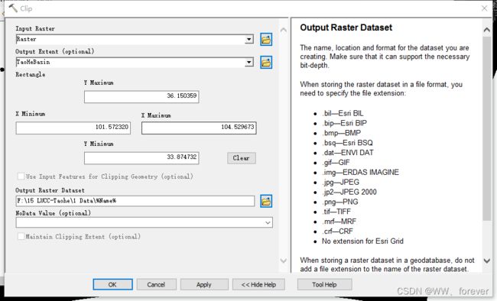Viewport: 497px width, 301px height.
Task: Browse for Output Extent folder icon
Action: 266,63
